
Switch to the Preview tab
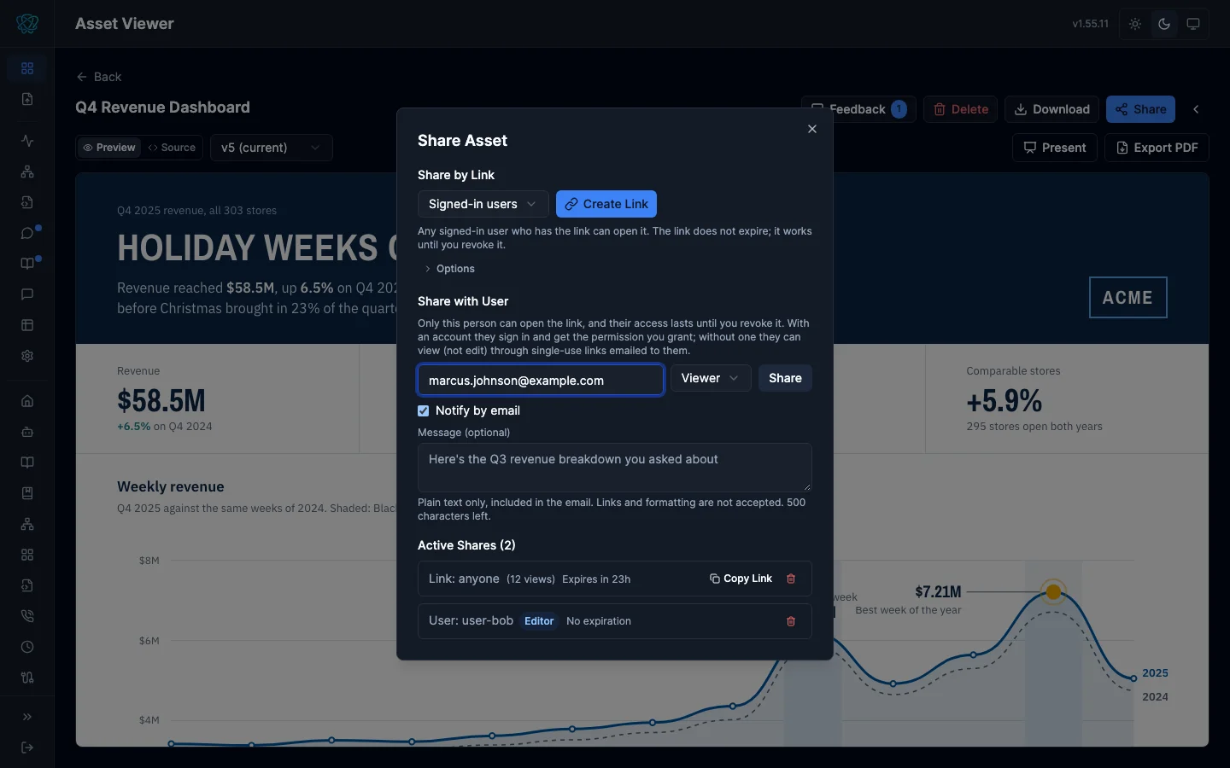click(109, 148)
